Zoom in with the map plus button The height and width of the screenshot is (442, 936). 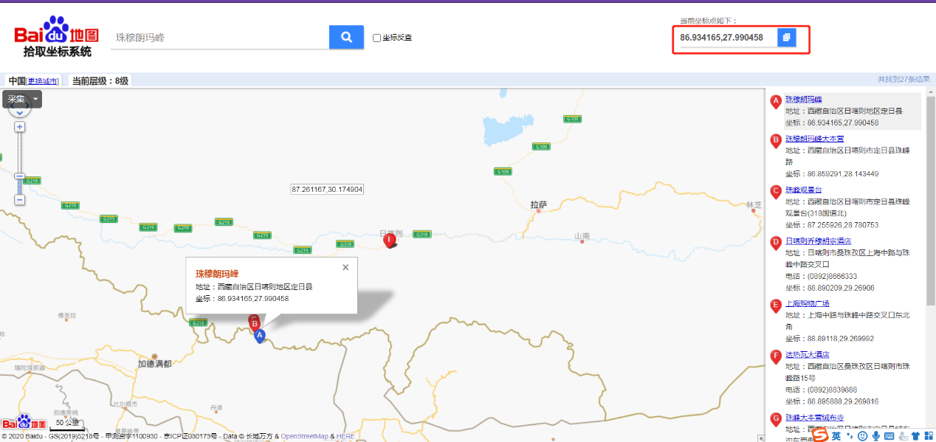[20, 127]
